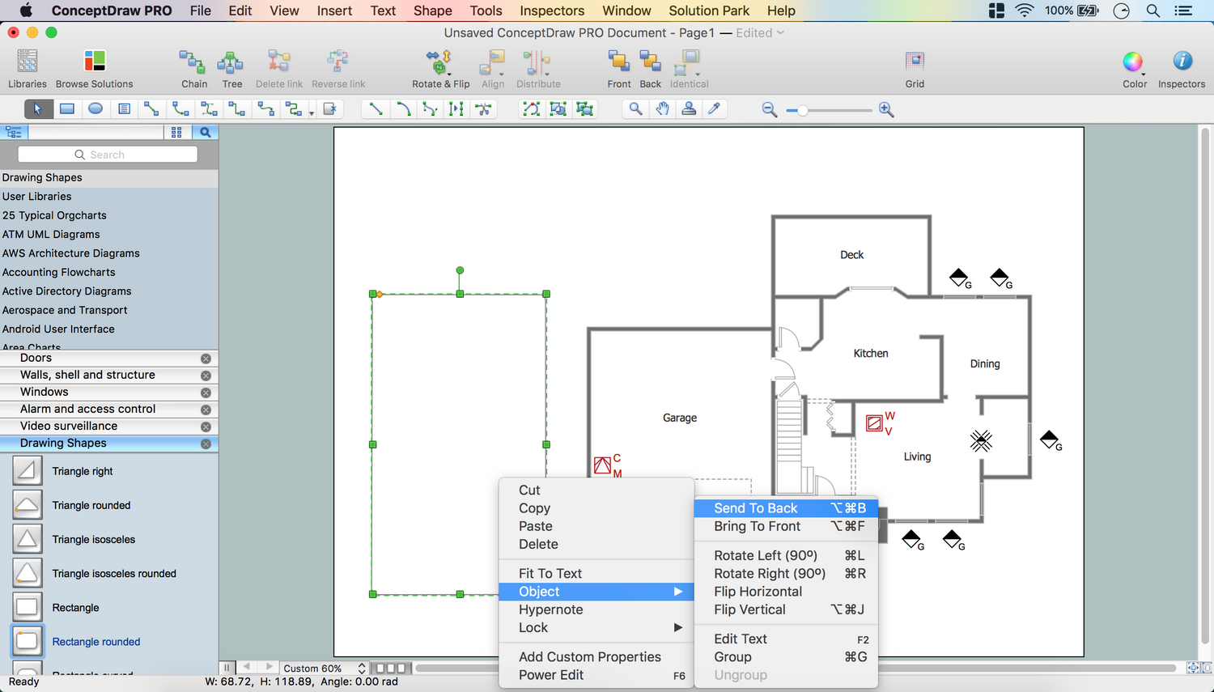The height and width of the screenshot is (692, 1214).
Task: Click the Chain connection tool
Action: 193,62
